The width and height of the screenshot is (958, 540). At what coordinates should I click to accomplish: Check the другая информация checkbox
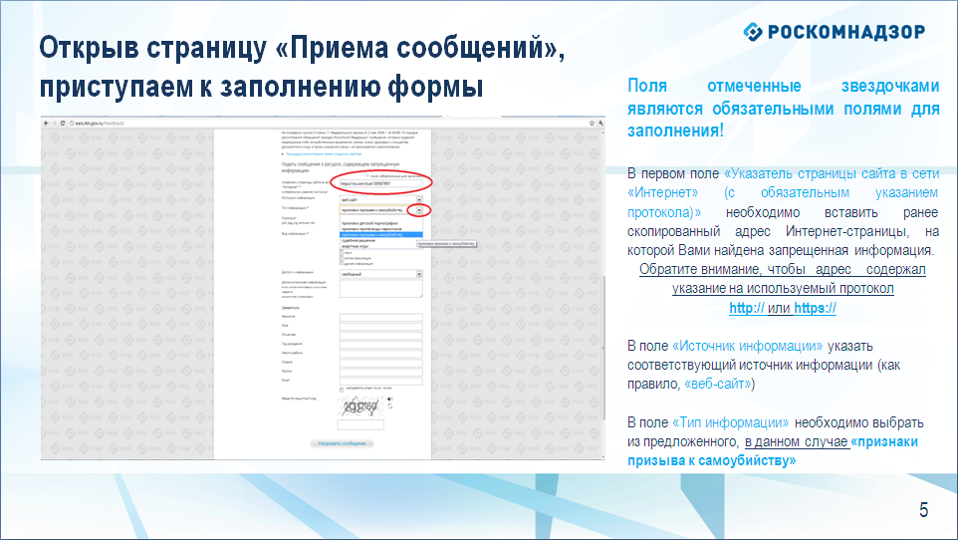pos(342,263)
